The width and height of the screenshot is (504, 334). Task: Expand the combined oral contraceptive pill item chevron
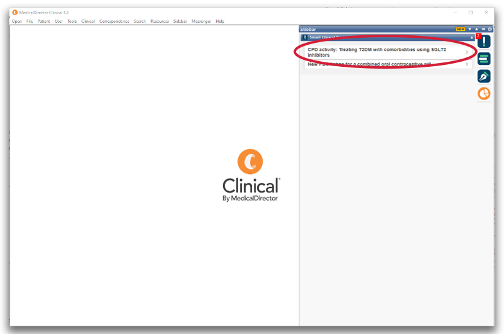(x=467, y=64)
